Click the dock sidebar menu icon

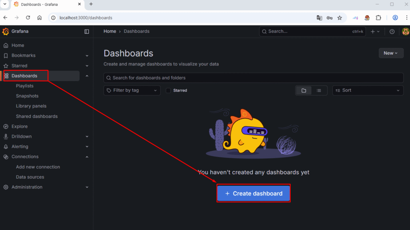[x=87, y=32]
